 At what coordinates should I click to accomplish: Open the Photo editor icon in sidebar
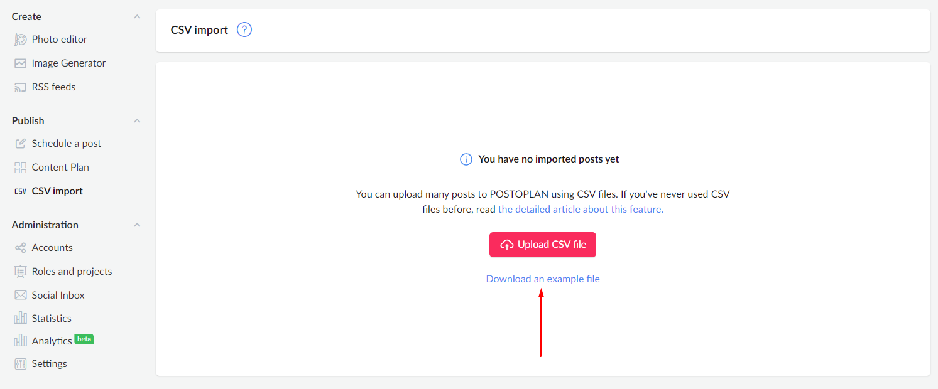tap(21, 40)
